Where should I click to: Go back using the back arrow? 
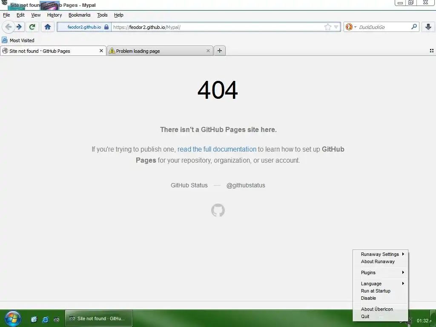8,27
